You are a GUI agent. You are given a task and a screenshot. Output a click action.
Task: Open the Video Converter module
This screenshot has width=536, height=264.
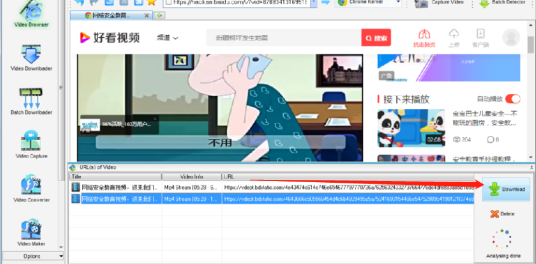31,188
